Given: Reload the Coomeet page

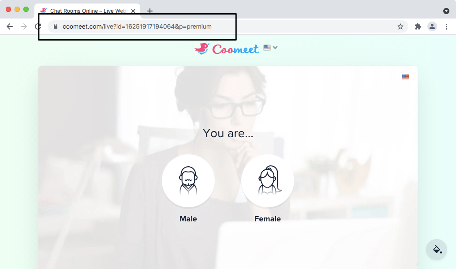Looking at the screenshot, I should pyautogui.click(x=38, y=27).
